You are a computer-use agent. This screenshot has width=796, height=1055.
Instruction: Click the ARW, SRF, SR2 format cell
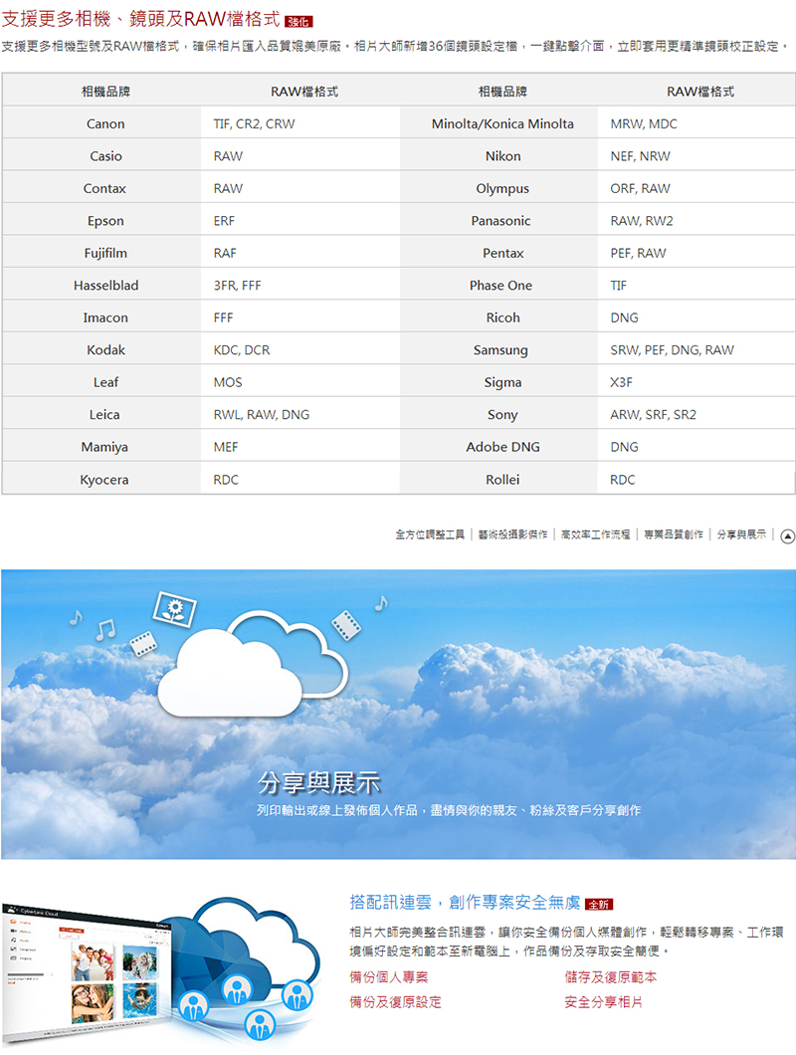(696, 414)
